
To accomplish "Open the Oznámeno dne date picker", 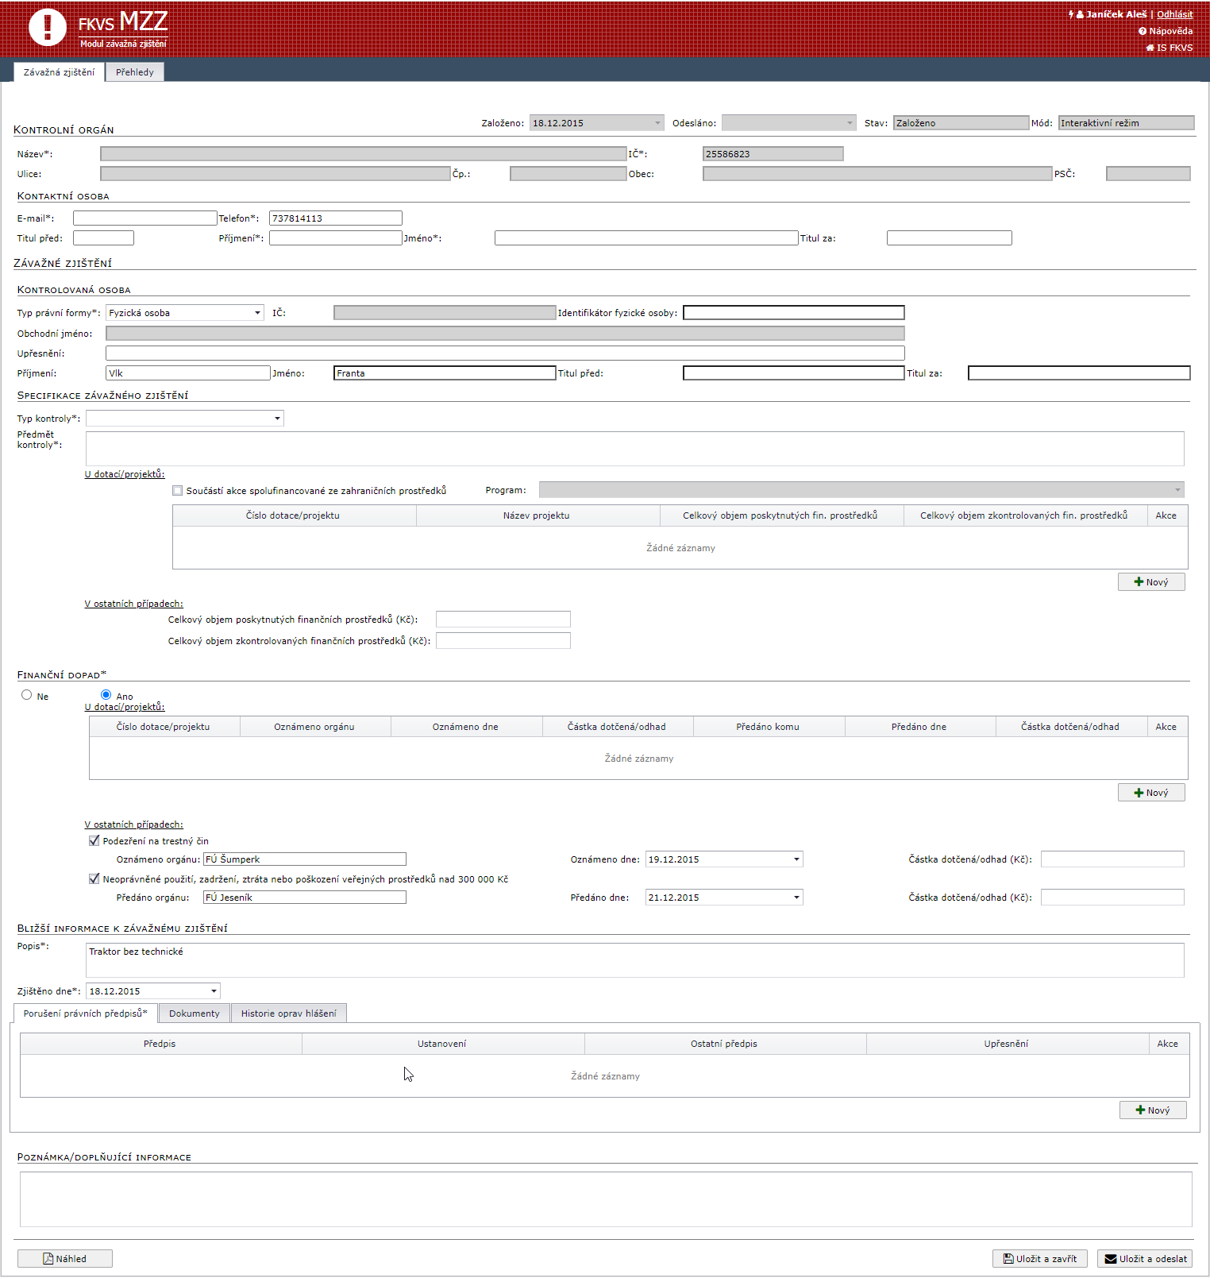I will coord(796,859).
